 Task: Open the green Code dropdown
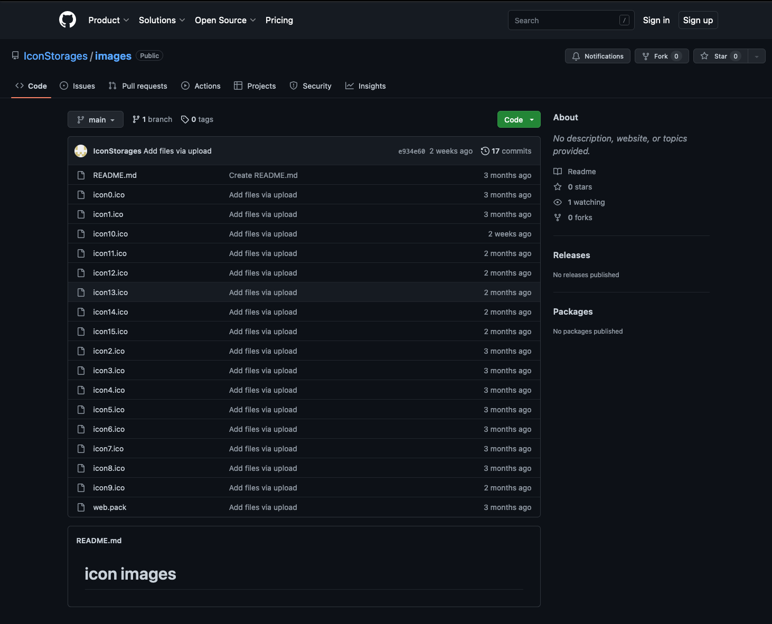click(x=518, y=119)
